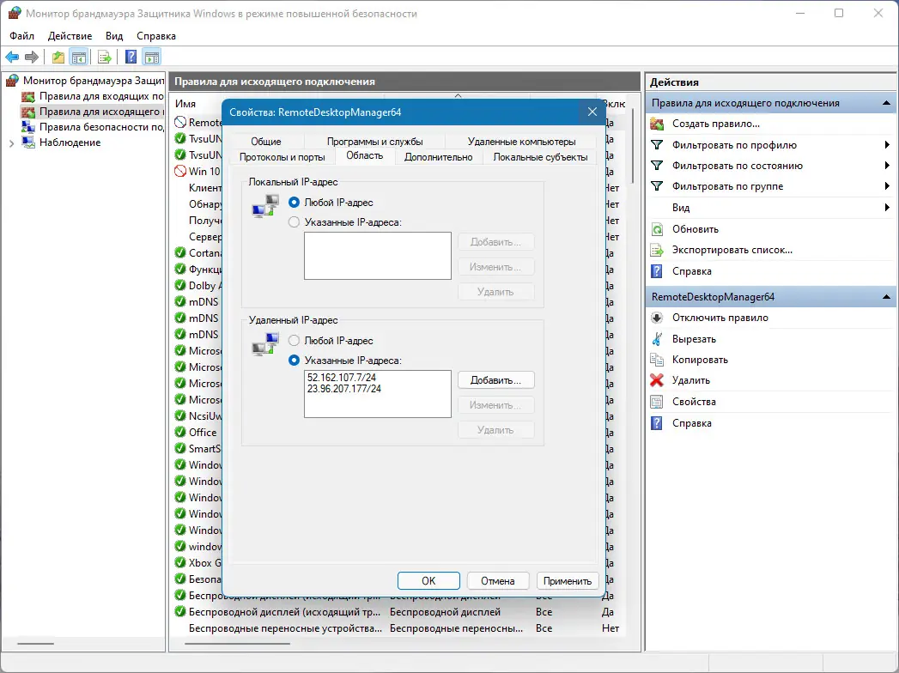Close the Свойства RemoteDesktopManager64 dialog

pyautogui.click(x=592, y=112)
